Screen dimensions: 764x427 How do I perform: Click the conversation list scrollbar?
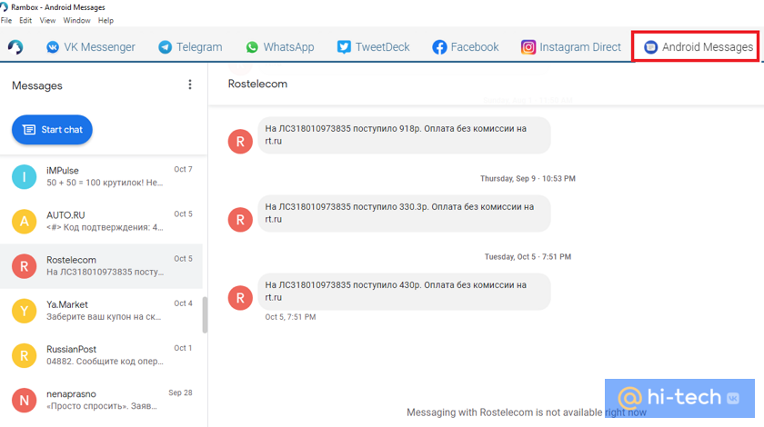206,315
